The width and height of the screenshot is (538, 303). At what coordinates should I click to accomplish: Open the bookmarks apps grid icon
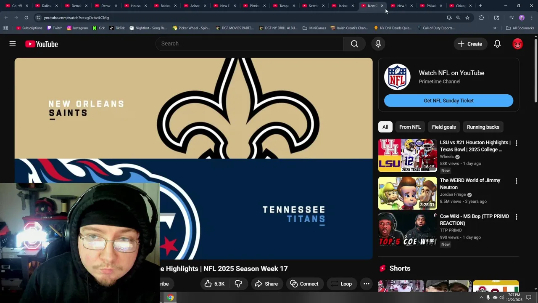click(5, 28)
